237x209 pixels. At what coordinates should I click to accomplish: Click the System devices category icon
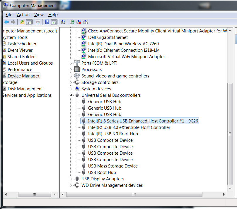click(x=77, y=89)
